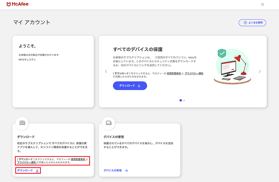Go to previous banner slide arrow
This screenshot has height=182, width=279.
[x=106, y=72]
